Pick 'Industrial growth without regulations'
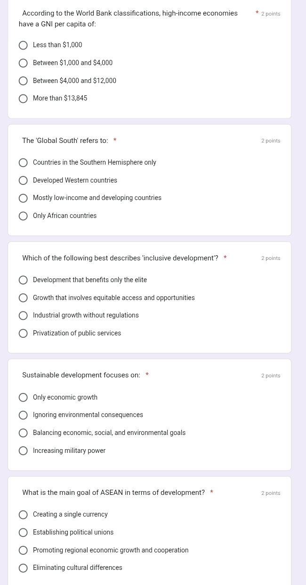306x585 pixels. pos(23,316)
